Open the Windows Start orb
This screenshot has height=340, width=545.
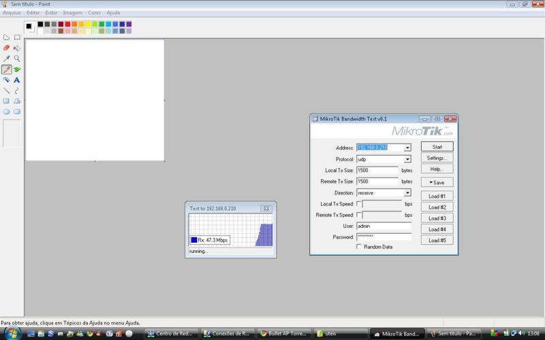click(12, 333)
